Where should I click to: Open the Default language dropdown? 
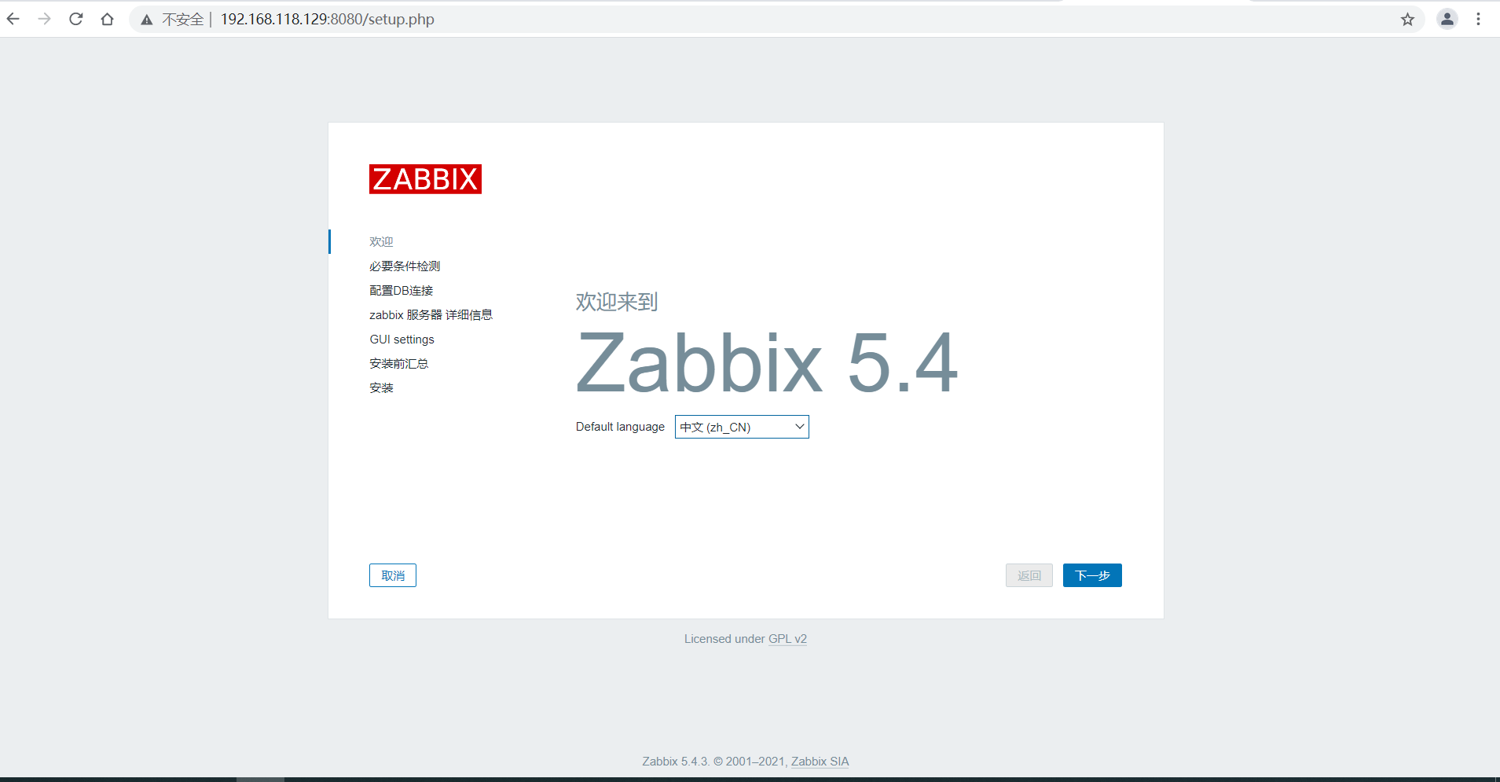(741, 427)
